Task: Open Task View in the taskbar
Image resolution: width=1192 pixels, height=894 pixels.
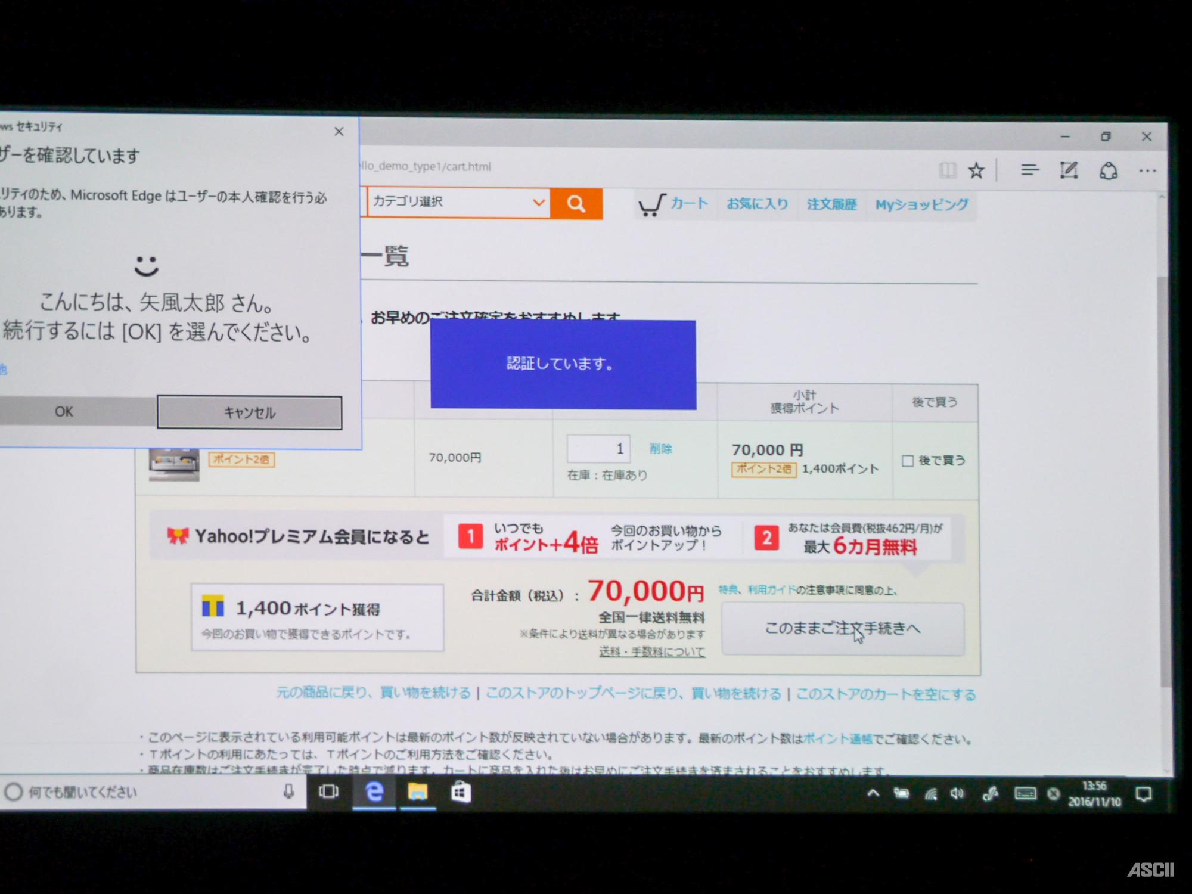Action: click(x=328, y=791)
